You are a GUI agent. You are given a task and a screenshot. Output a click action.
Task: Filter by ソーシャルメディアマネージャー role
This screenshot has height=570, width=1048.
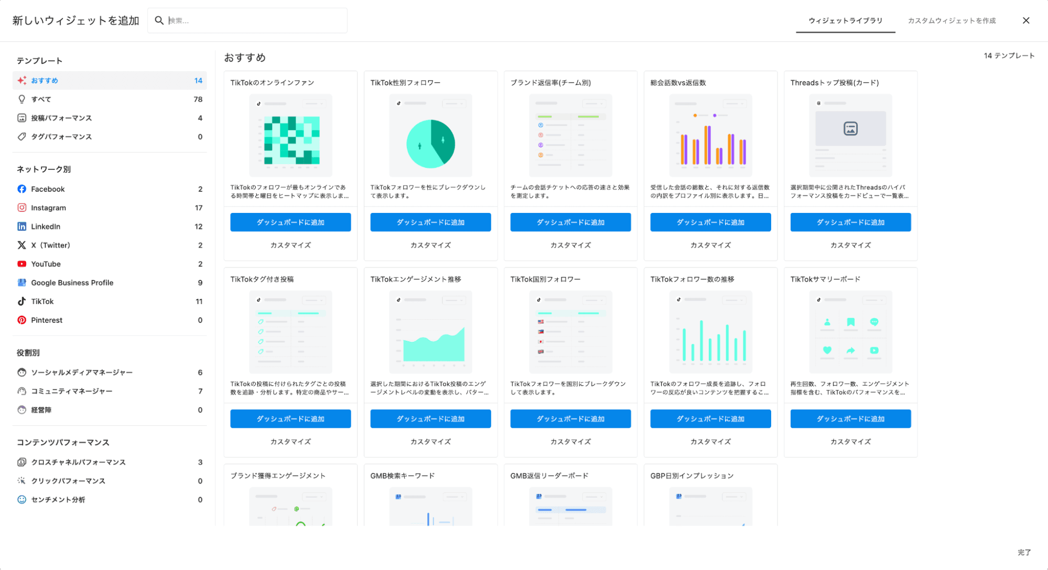pos(81,372)
